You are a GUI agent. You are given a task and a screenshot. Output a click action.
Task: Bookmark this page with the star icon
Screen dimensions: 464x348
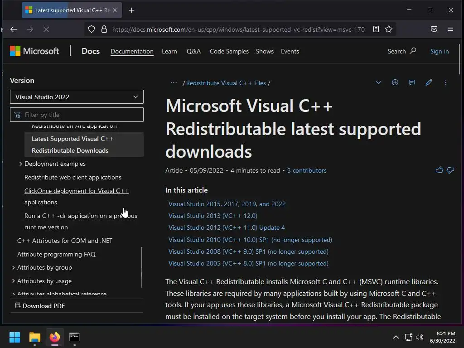click(x=388, y=29)
